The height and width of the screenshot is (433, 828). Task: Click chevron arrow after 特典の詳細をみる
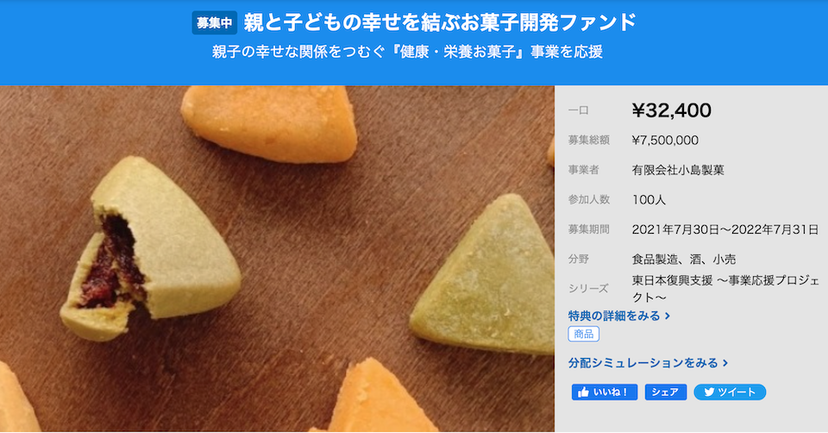click(x=668, y=316)
